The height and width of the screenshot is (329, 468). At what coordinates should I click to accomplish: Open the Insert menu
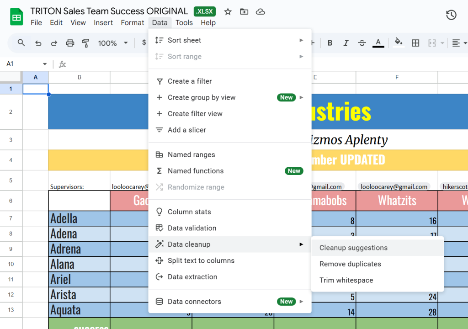coord(103,23)
